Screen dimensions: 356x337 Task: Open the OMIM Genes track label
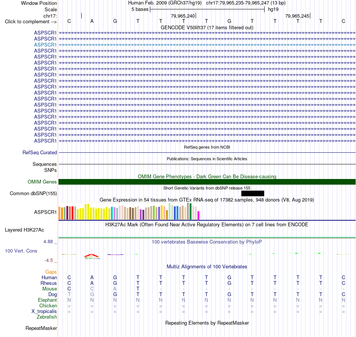42,182
